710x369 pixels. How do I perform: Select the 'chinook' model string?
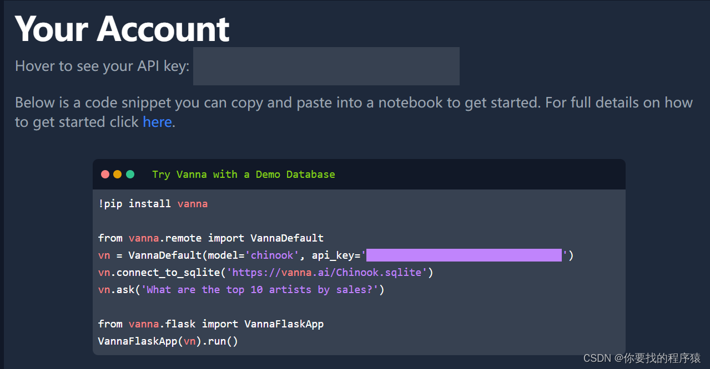point(272,255)
